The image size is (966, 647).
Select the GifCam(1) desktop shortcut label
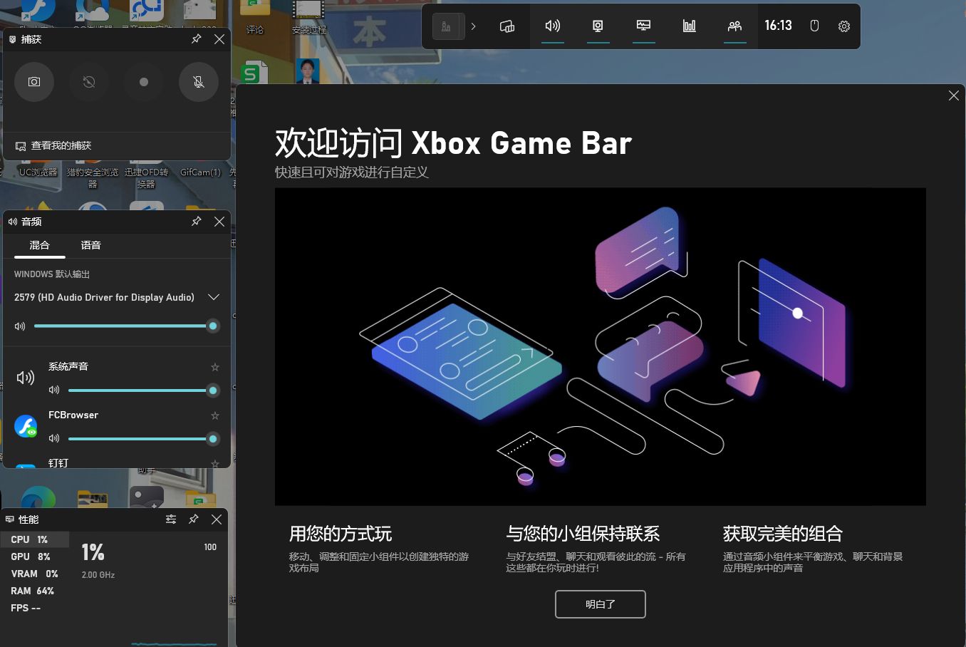pos(201,172)
